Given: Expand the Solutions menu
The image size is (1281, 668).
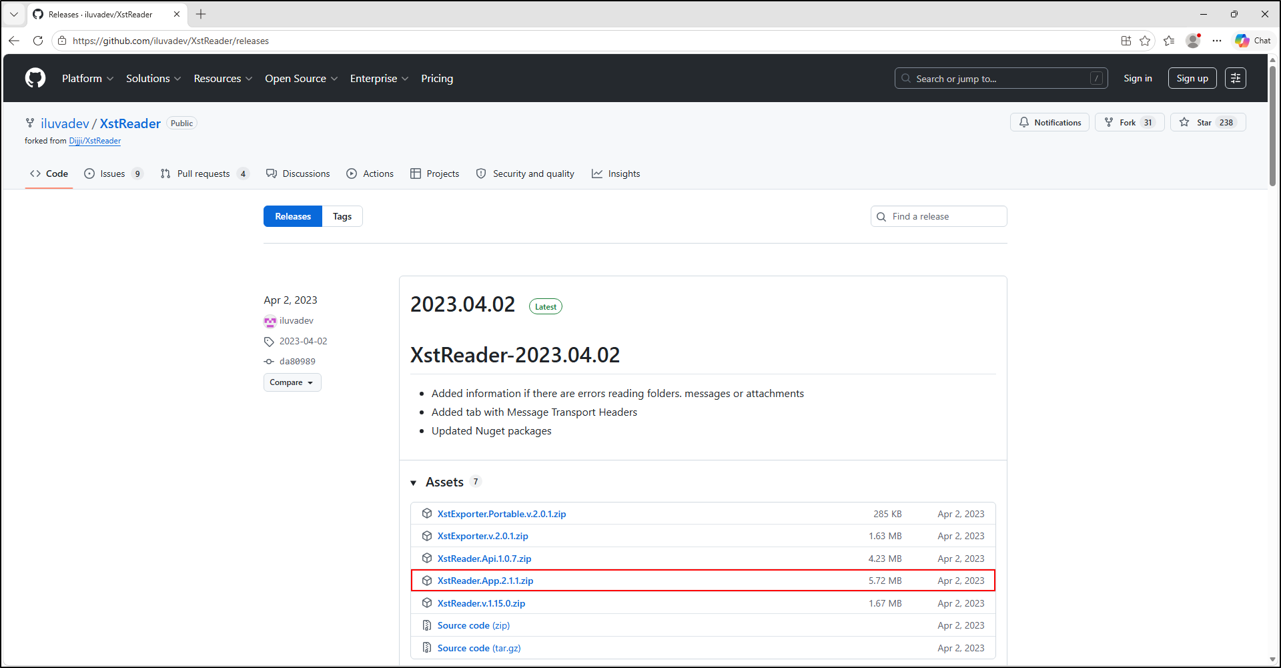Looking at the screenshot, I should pos(153,78).
